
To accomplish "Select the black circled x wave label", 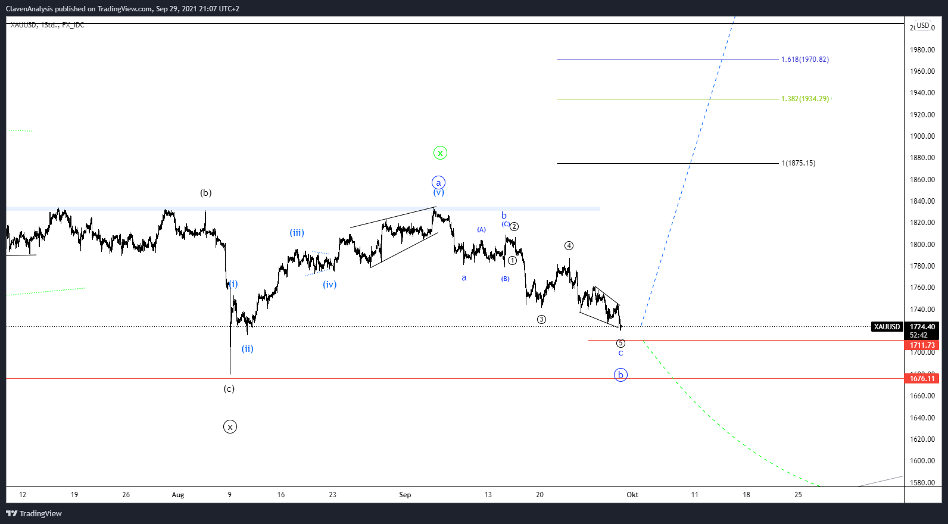I will coord(230,427).
